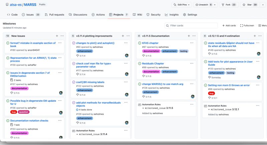Add a card to the New Issues column
This screenshot has width=267, height=145.
pyautogui.click(x=57, y=36)
